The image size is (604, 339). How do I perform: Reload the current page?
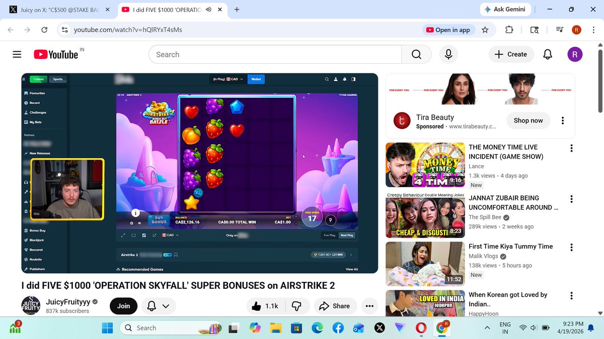pyautogui.click(x=44, y=30)
